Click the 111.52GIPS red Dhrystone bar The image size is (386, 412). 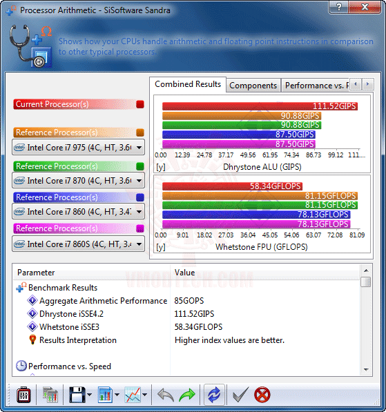coord(260,106)
